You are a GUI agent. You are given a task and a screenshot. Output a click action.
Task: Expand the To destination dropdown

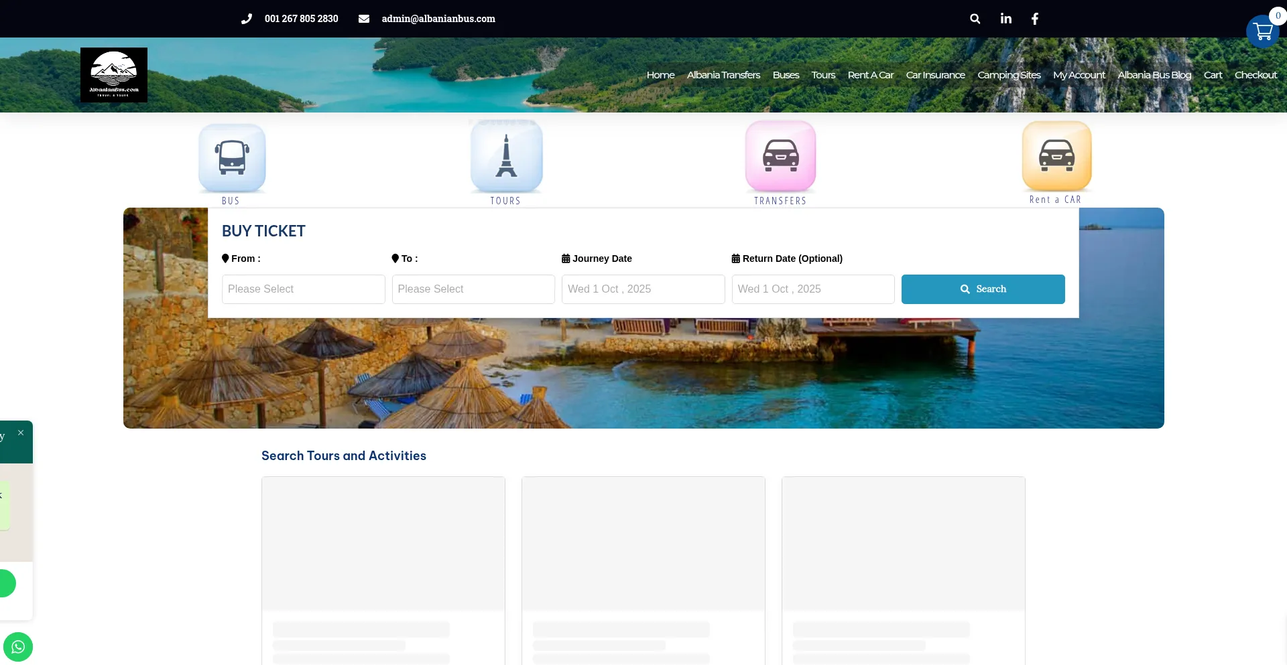coord(473,289)
